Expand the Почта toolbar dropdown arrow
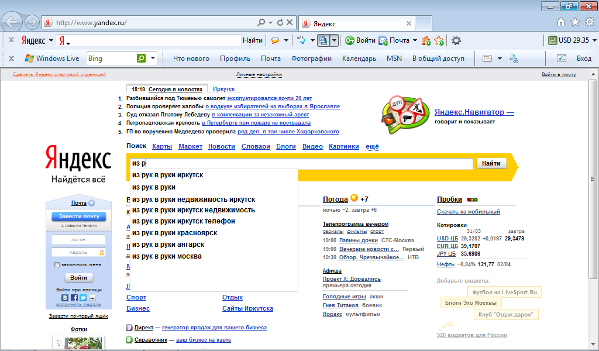599x351 pixels. pyautogui.click(x=415, y=40)
